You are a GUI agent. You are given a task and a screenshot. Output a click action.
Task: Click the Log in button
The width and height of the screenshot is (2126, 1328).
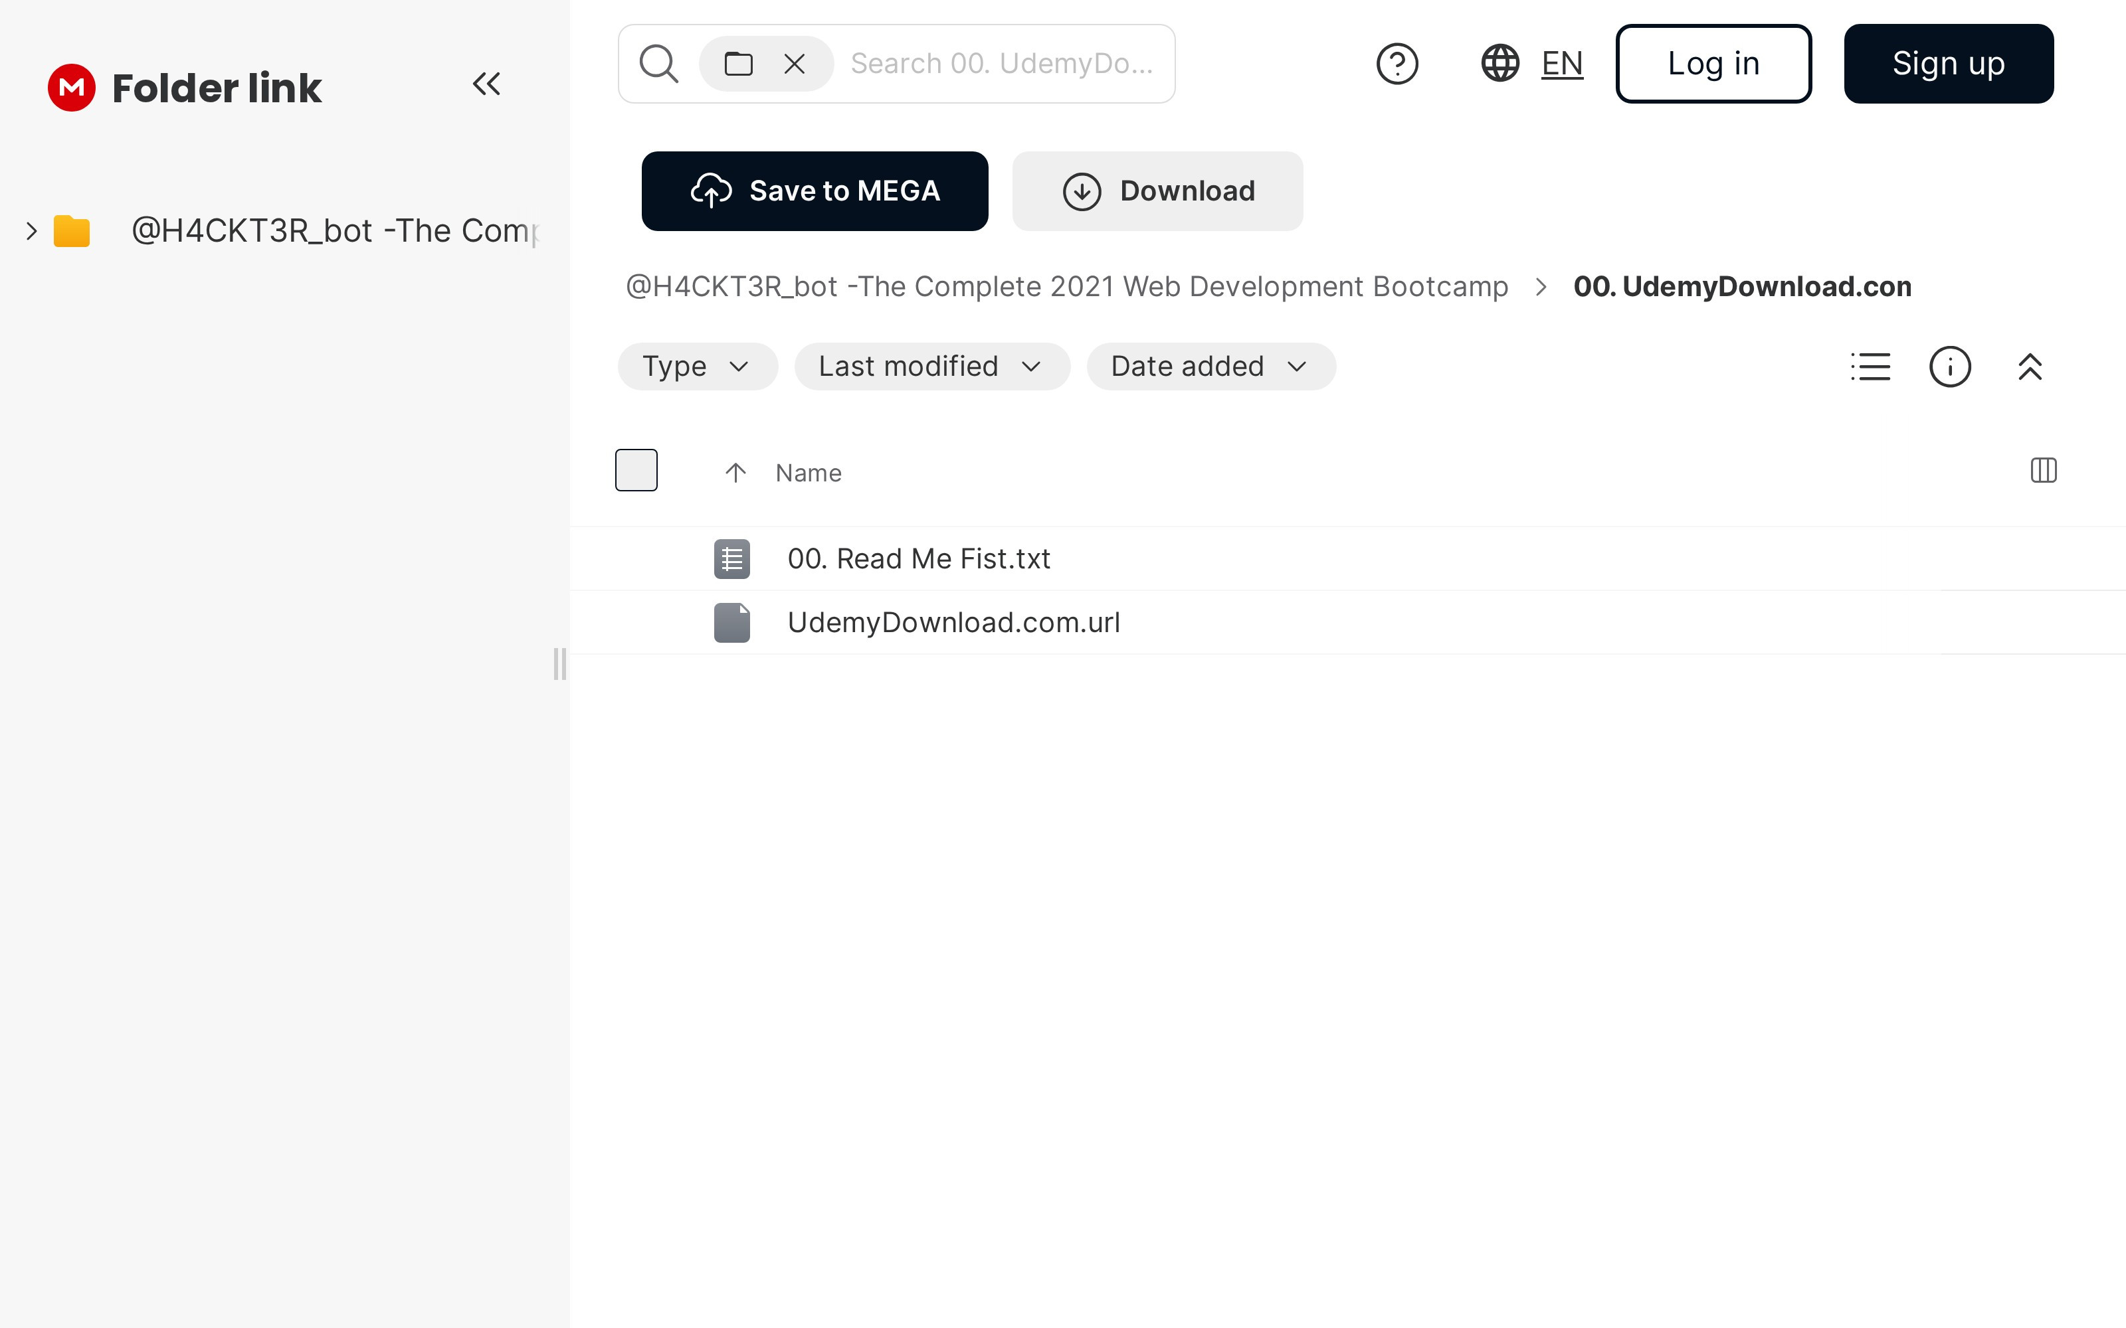click(1713, 63)
